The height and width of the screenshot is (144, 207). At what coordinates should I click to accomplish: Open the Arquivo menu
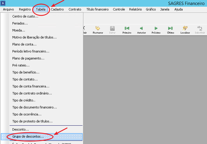8,9
